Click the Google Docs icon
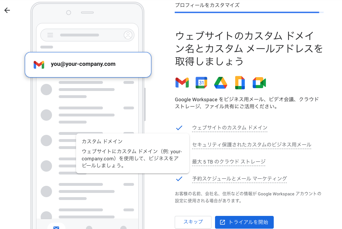342x229 pixels. [x=240, y=83]
